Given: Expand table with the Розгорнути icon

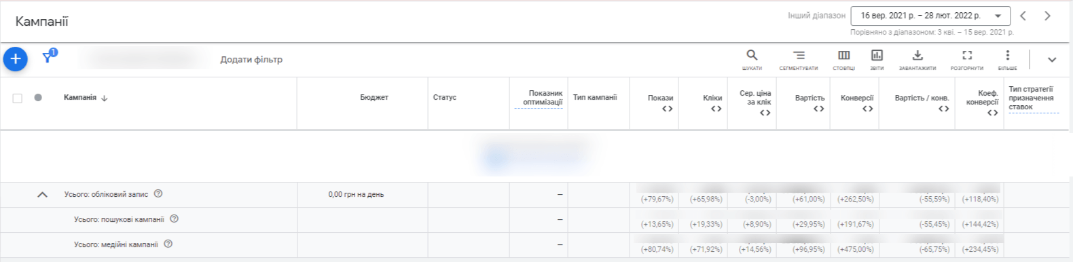Looking at the screenshot, I should 967,59.
